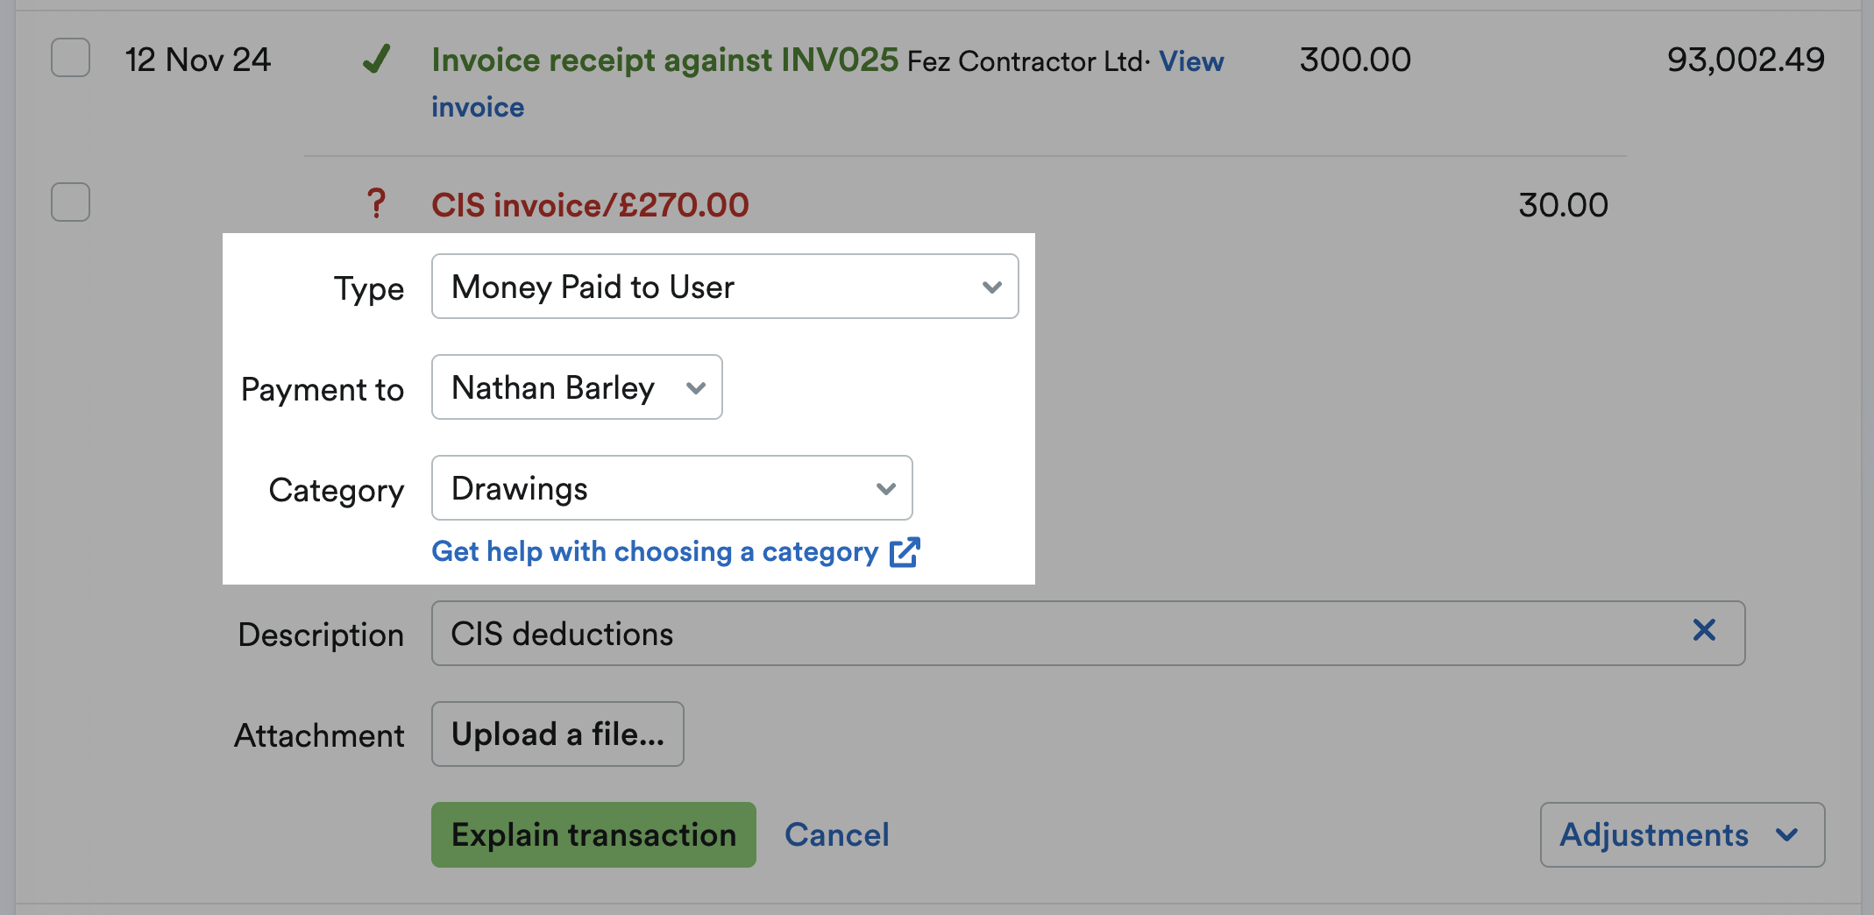The width and height of the screenshot is (1874, 915).
Task: Open Invoice receipt against INV025 link
Action: pos(665,60)
